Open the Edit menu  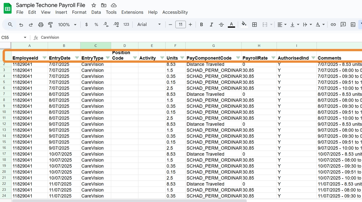tap(32, 12)
